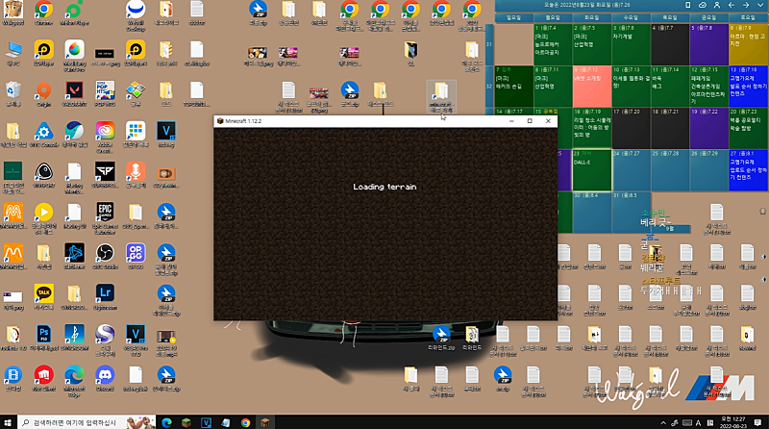Open the zip file above the Minecraft window
Screen dimensions: 769x429
point(349,94)
